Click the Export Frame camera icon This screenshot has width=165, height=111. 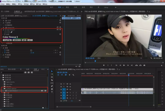tap(144, 65)
